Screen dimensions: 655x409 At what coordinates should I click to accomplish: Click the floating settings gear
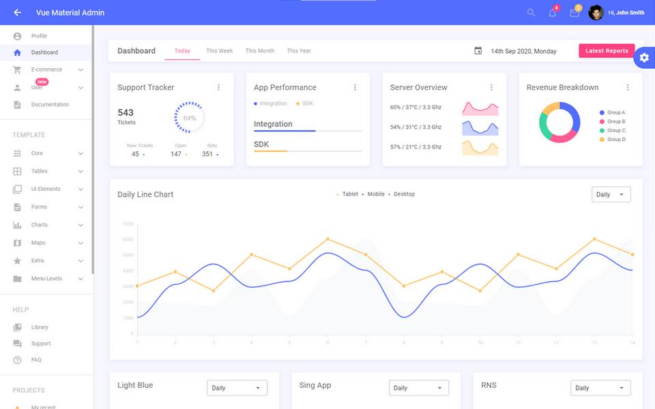pyautogui.click(x=645, y=58)
